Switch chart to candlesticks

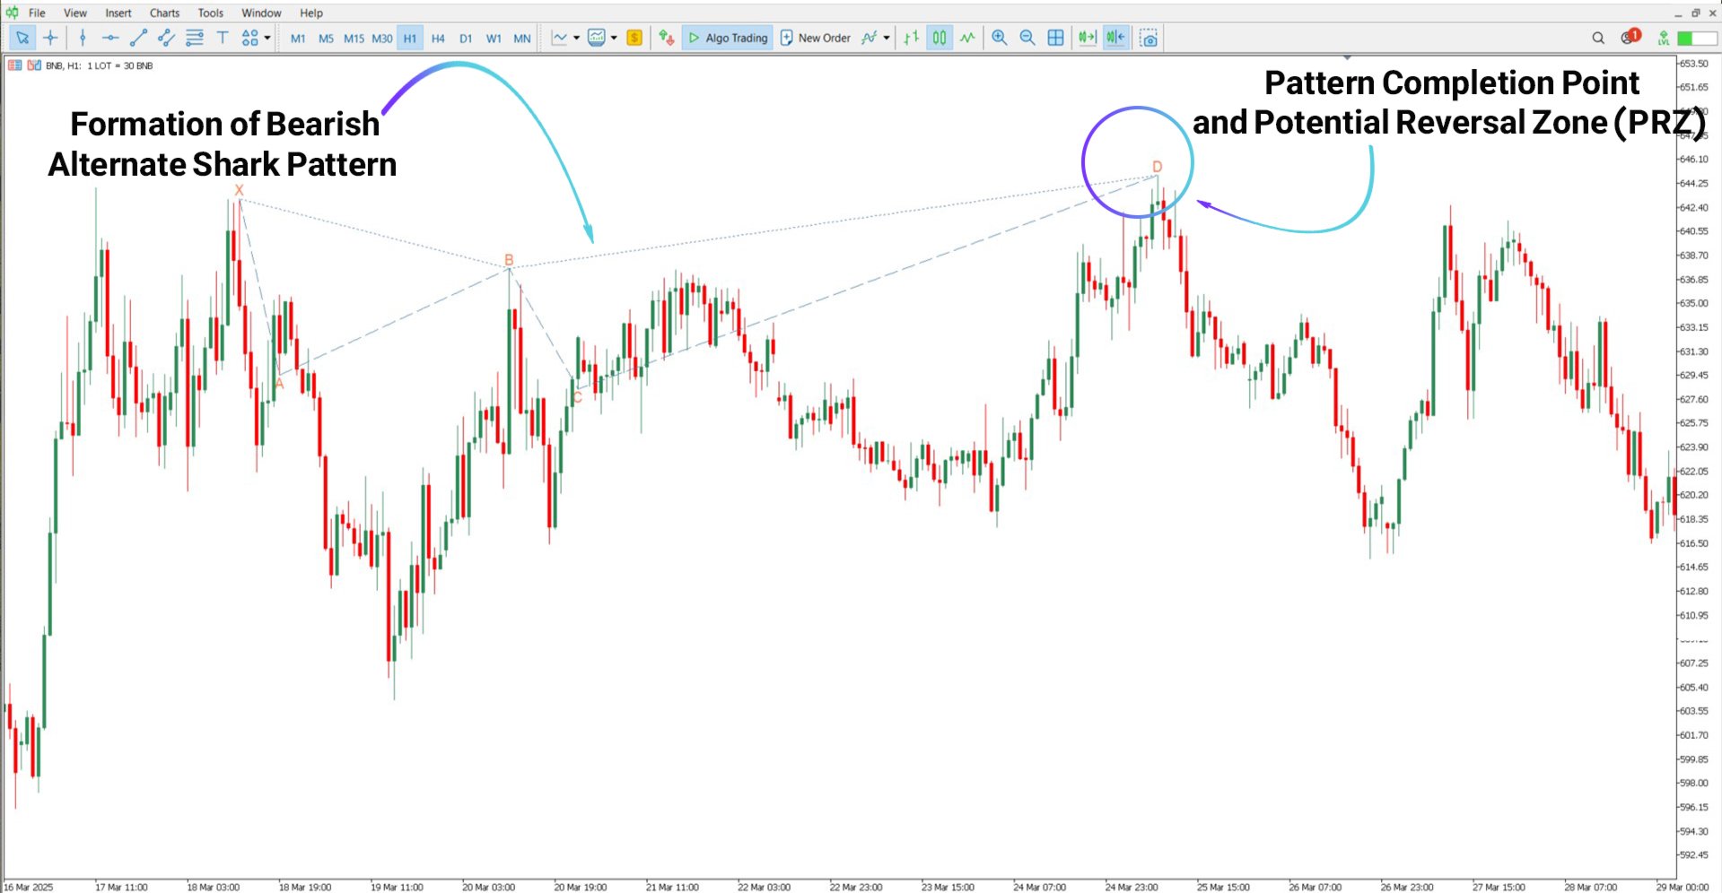pos(939,38)
